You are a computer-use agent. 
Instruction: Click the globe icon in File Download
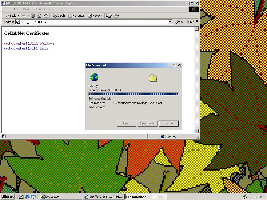(x=94, y=77)
